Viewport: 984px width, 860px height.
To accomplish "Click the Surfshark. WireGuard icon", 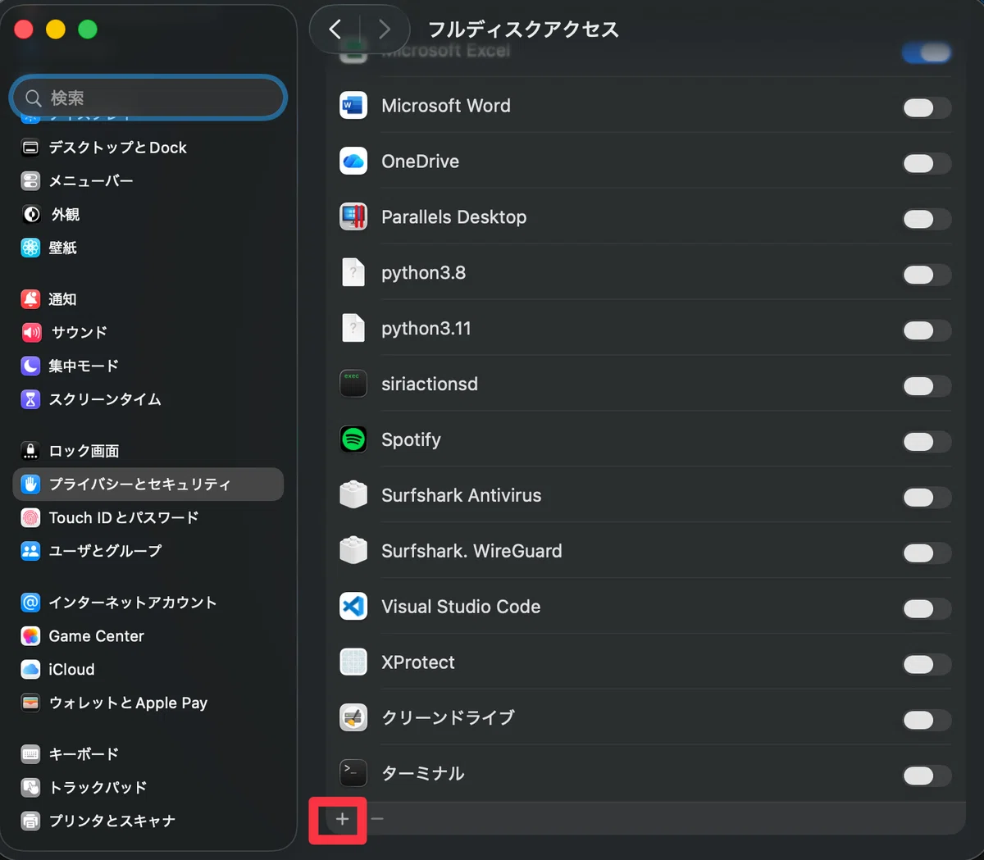I will [353, 551].
